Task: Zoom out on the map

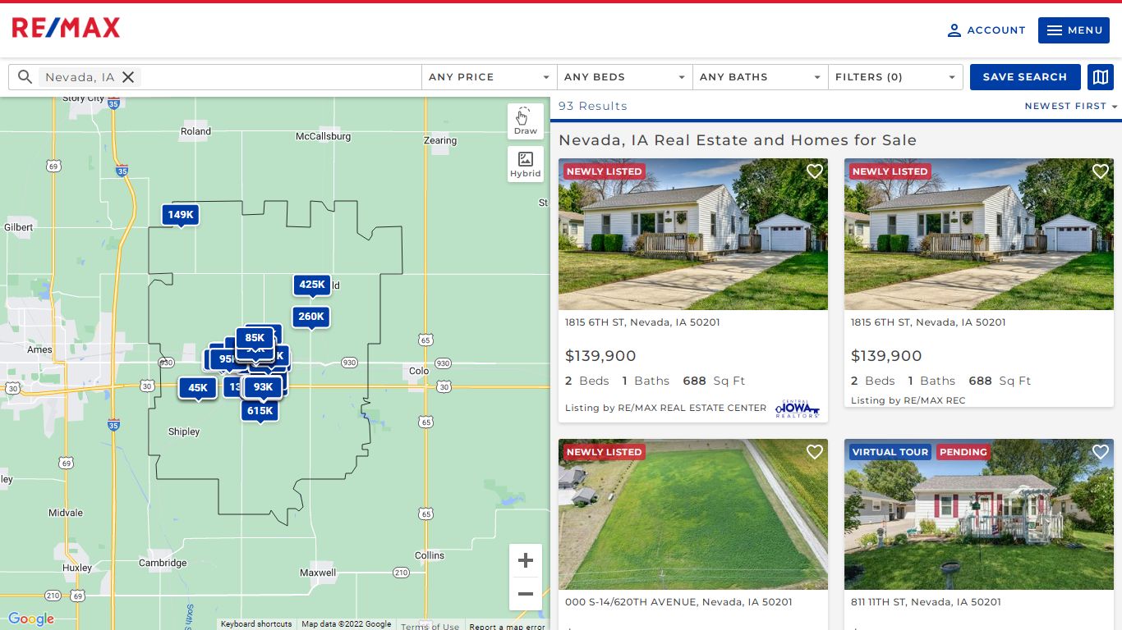Action: tap(526, 594)
